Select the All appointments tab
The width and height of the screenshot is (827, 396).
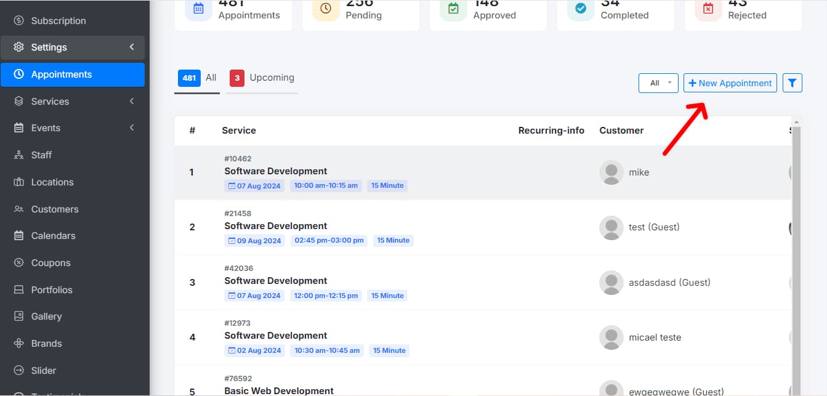pyautogui.click(x=197, y=78)
